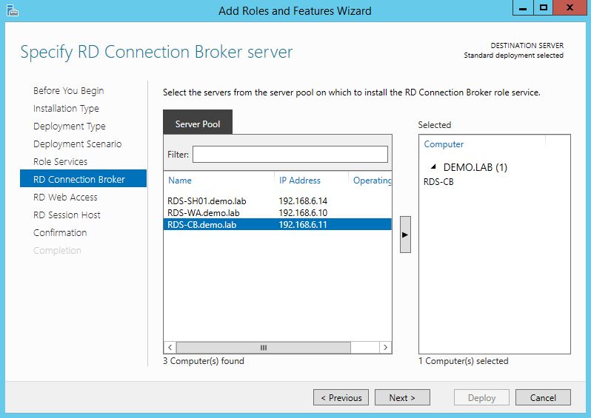Click the wizard icon in title bar
This screenshot has width=591, height=418.
pyautogui.click(x=10, y=10)
